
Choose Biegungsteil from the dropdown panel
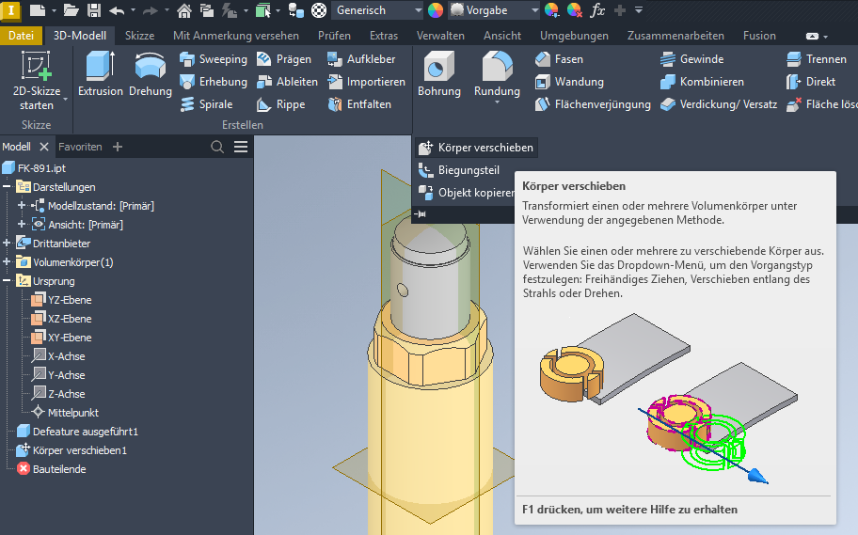[468, 170]
